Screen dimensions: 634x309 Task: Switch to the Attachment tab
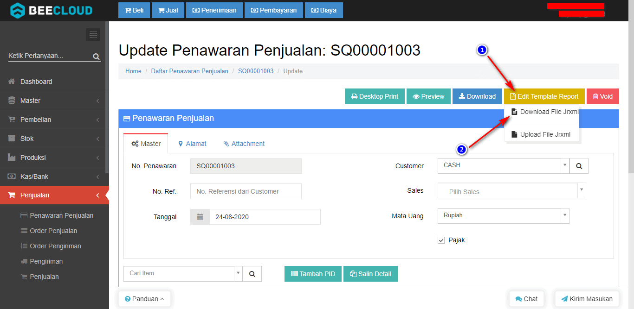point(244,144)
